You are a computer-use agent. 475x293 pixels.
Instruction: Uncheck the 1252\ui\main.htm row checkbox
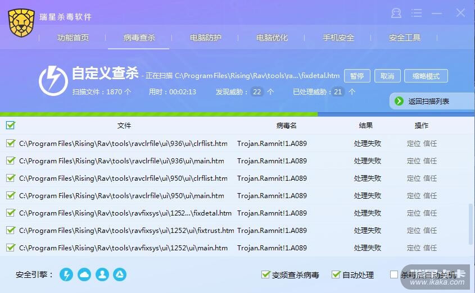tap(11, 248)
